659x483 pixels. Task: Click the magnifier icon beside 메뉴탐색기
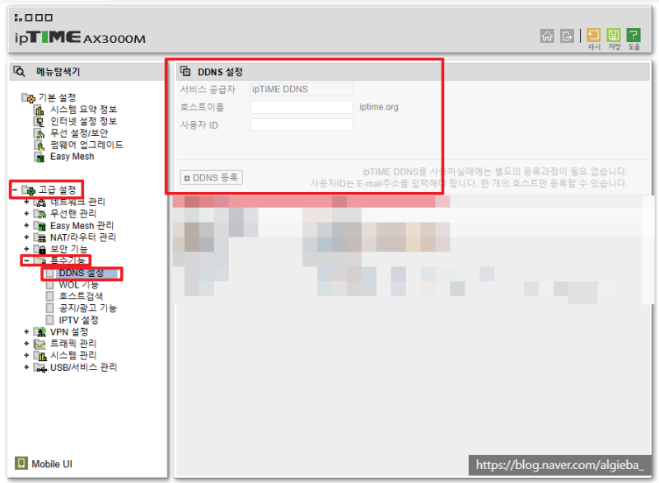(x=20, y=71)
